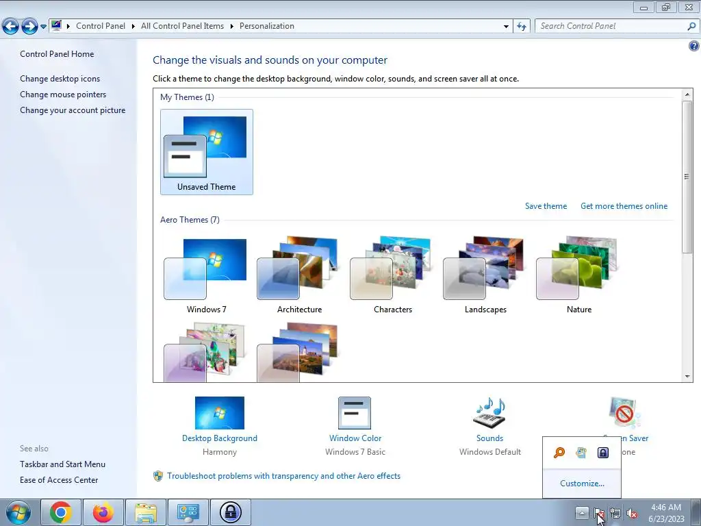This screenshot has width=701, height=526.
Task: Select the Unsaved Theme thumbnail
Action: pyautogui.click(x=207, y=152)
